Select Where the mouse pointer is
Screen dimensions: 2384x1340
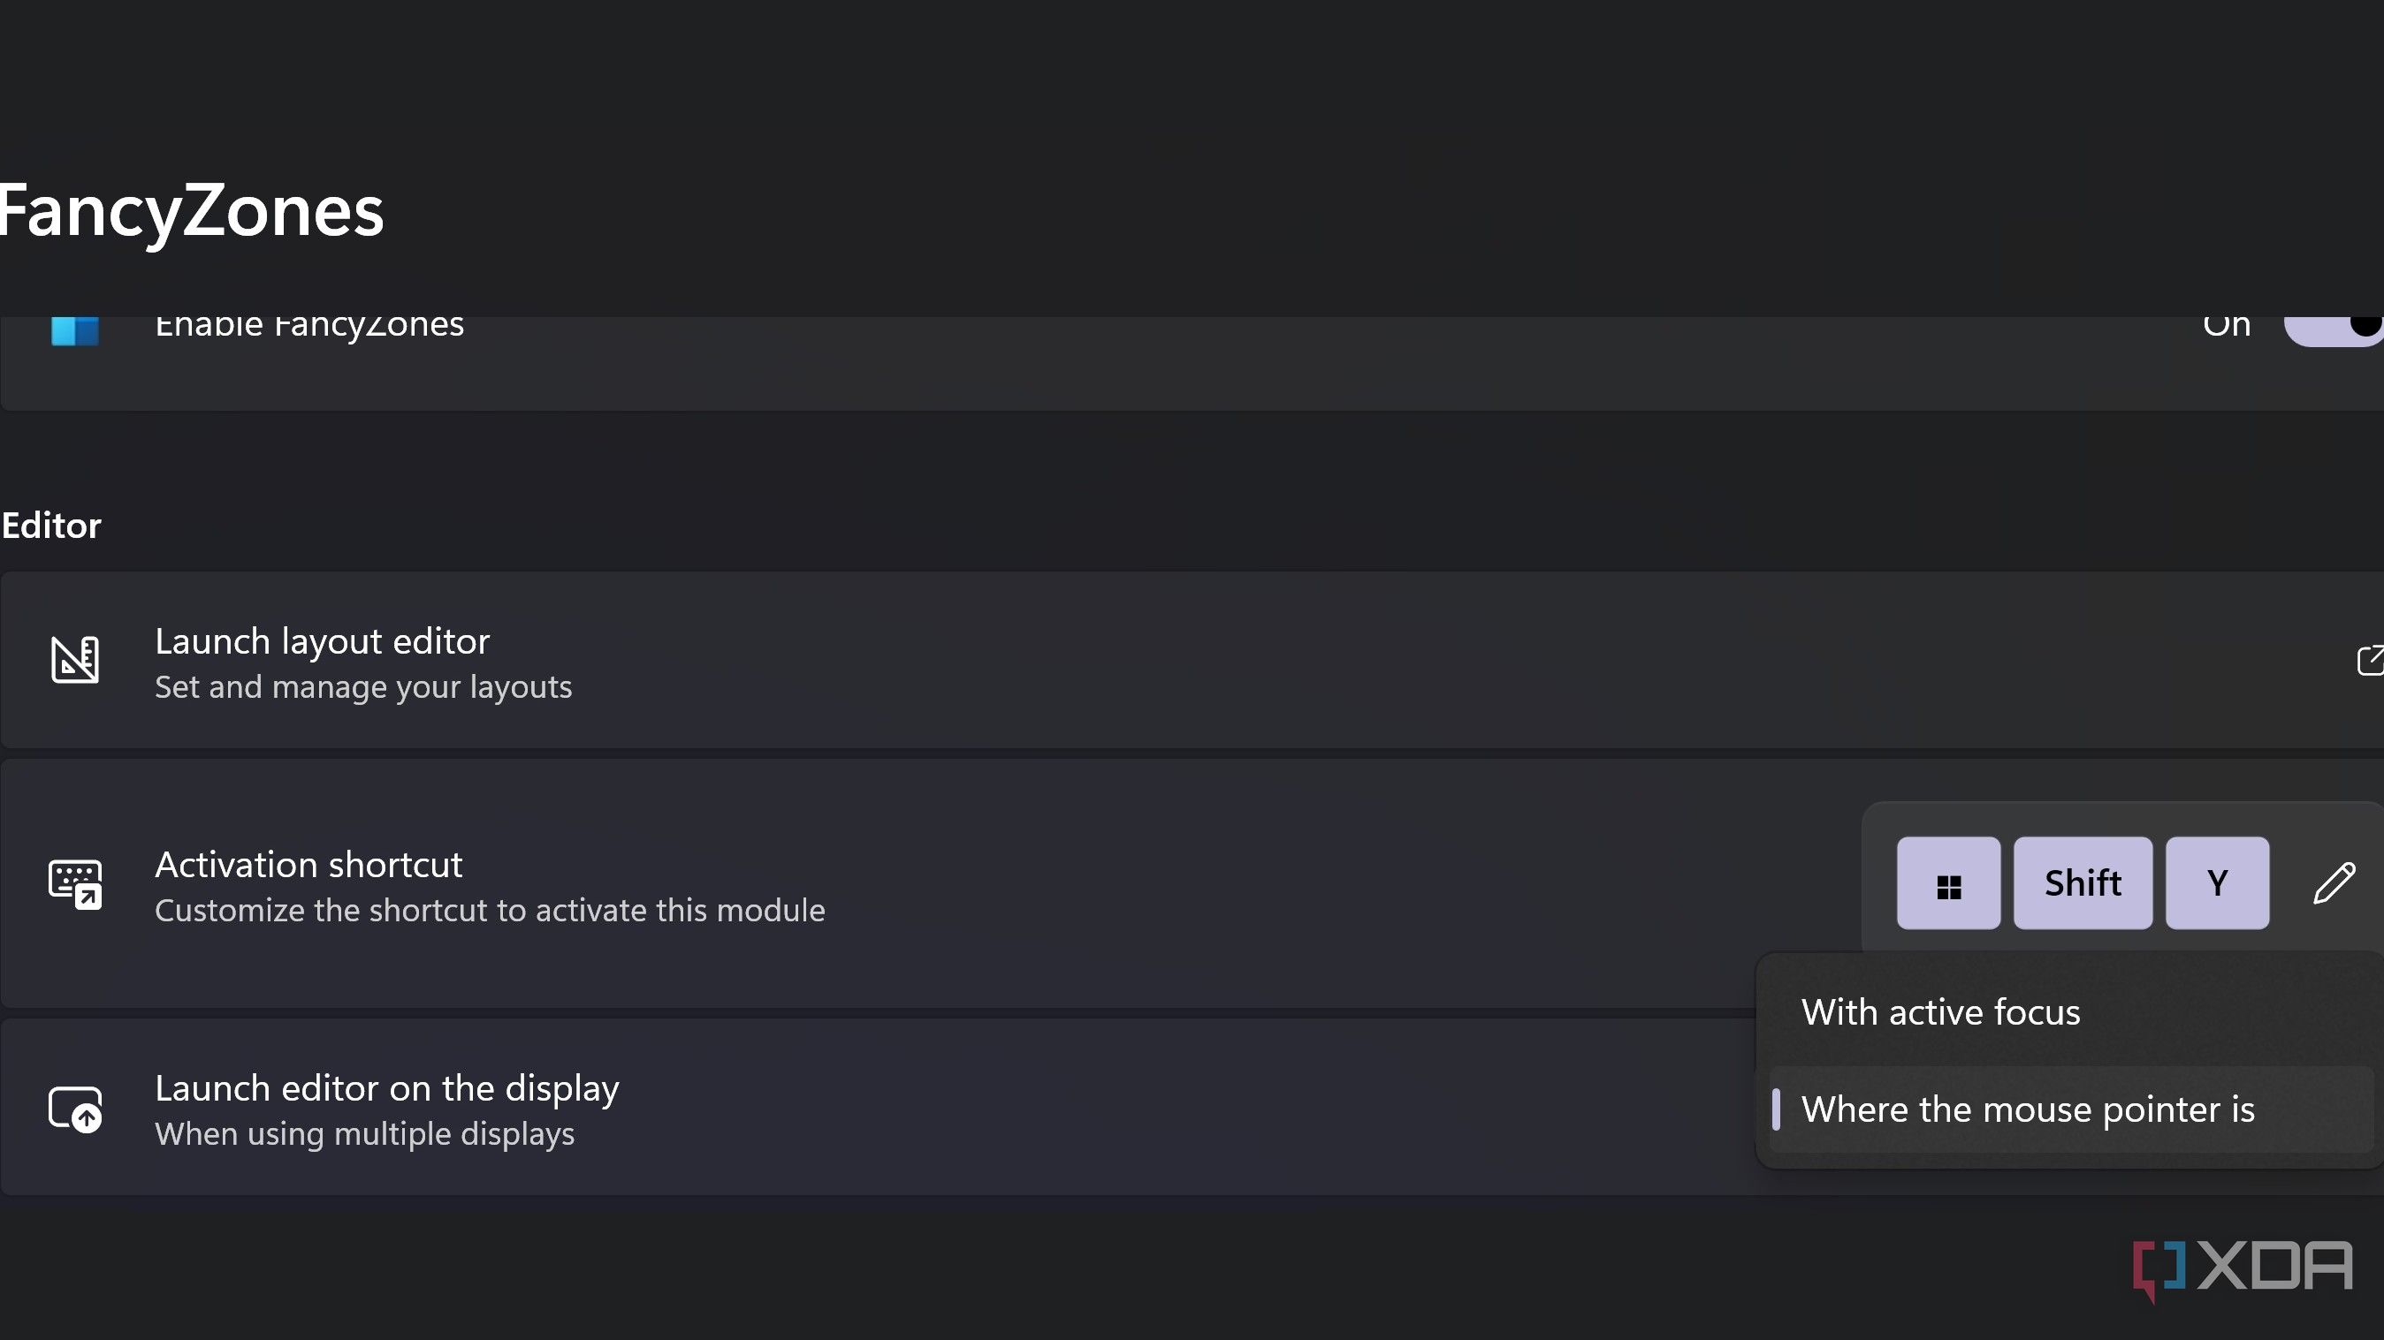pyautogui.click(x=2027, y=1109)
